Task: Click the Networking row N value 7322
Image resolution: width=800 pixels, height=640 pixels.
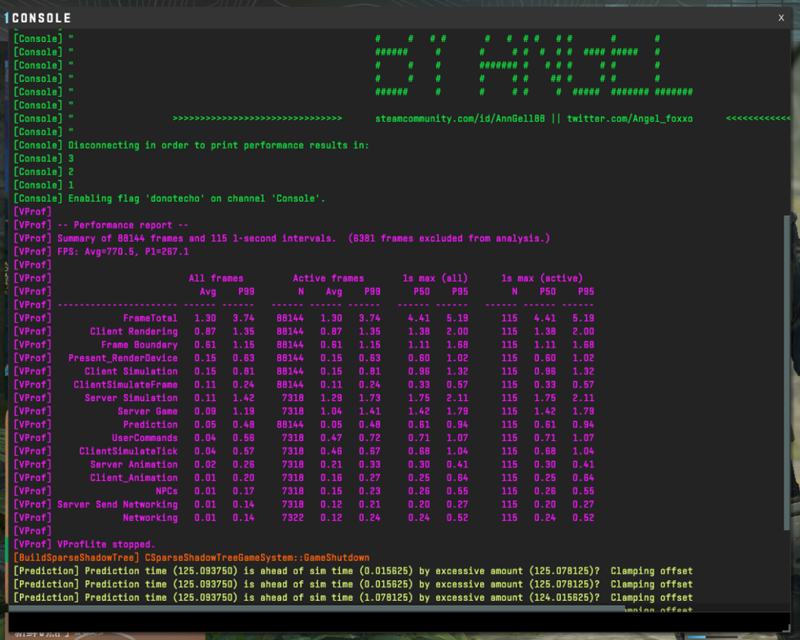Action: point(292,517)
